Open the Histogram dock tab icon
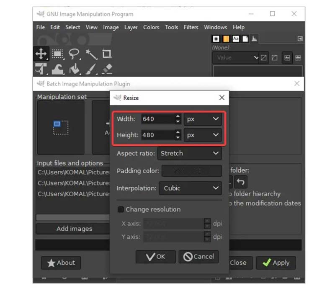The image size is (335, 291). tap(254, 39)
